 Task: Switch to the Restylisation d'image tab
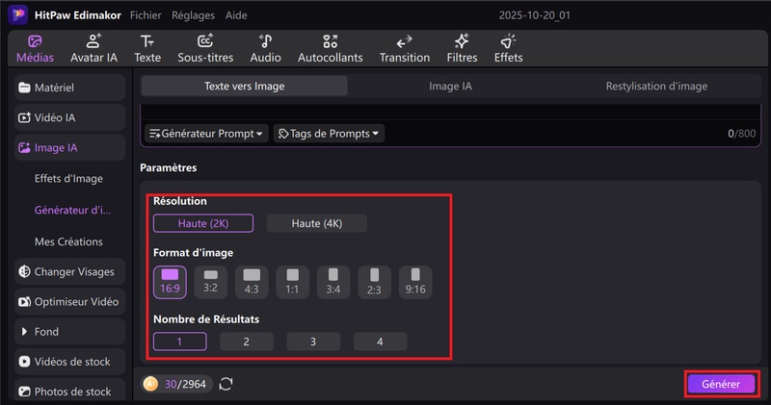pyautogui.click(x=656, y=86)
